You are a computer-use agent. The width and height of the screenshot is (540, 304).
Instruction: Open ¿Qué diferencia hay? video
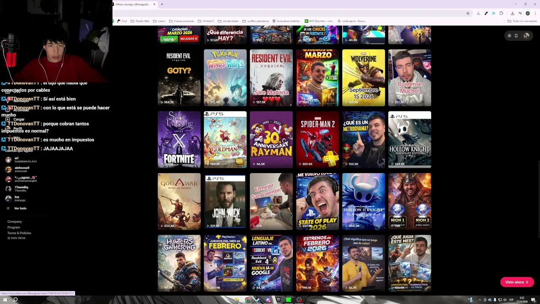(225, 35)
